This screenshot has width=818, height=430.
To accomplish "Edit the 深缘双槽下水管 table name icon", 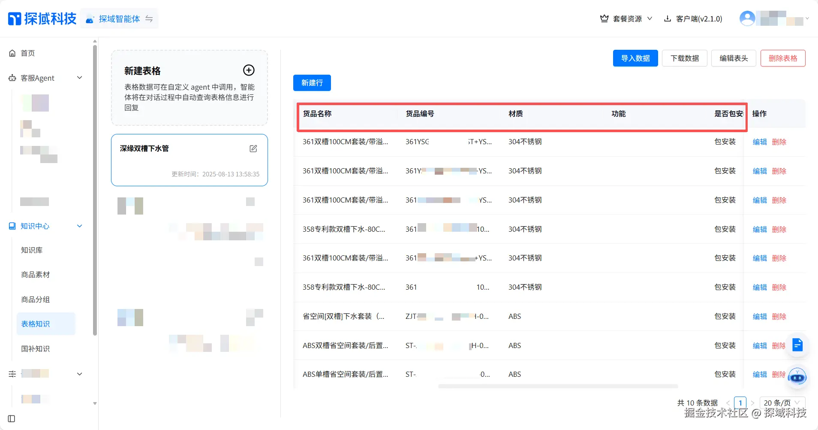I will 253,148.
